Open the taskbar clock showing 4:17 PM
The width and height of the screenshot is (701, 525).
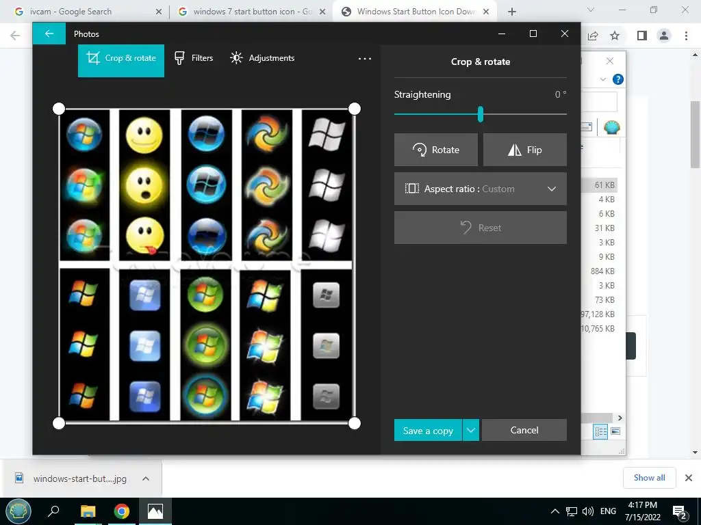coord(642,511)
